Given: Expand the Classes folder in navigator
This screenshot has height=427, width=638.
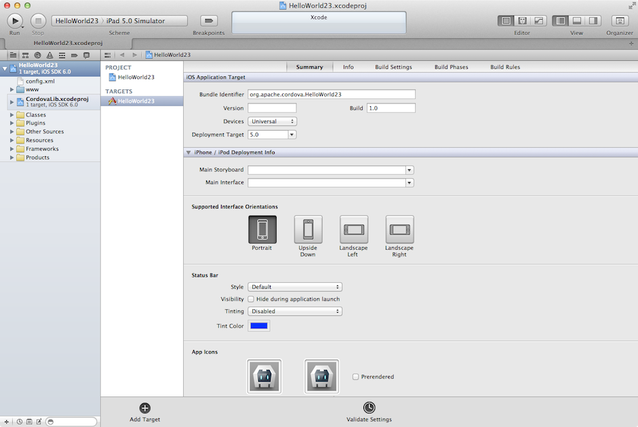Looking at the screenshot, I should click(x=12, y=115).
